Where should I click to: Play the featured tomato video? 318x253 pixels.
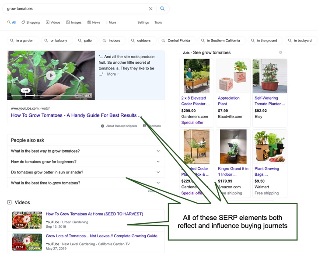pyautogui.click(x=51, y=75)
